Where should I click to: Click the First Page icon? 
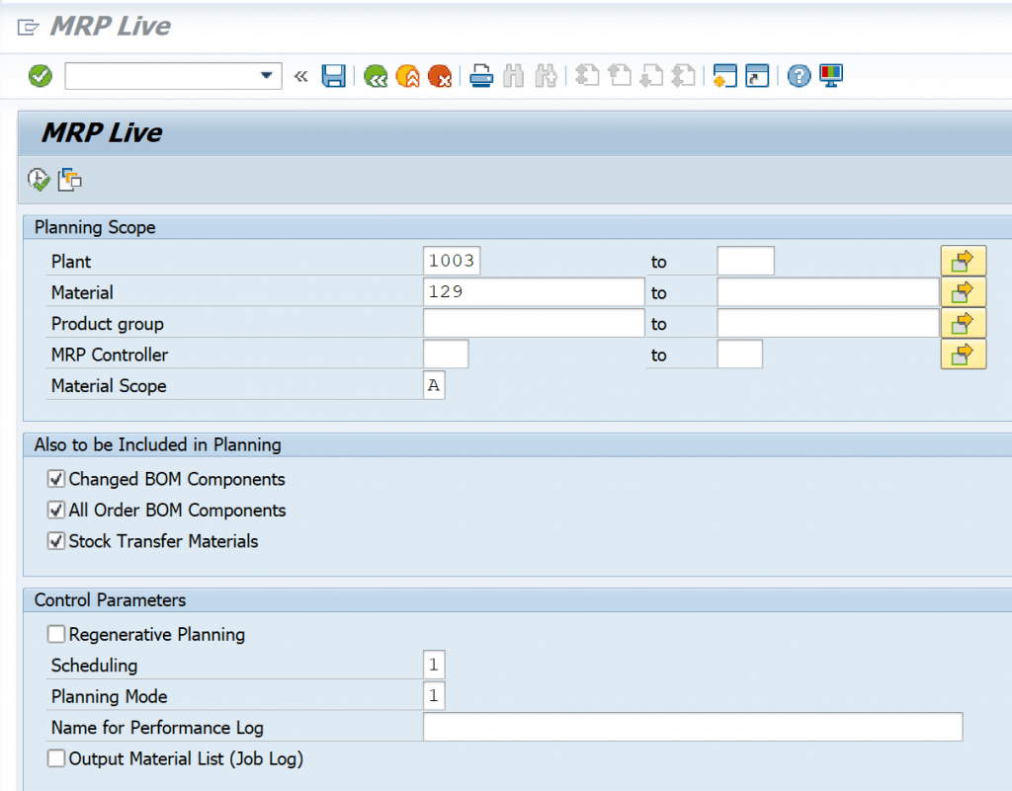(x=587, y=76)
